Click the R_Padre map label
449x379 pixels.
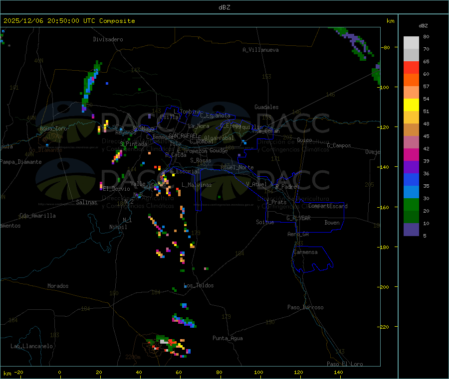pyautogui.click(x=286, y=187)
